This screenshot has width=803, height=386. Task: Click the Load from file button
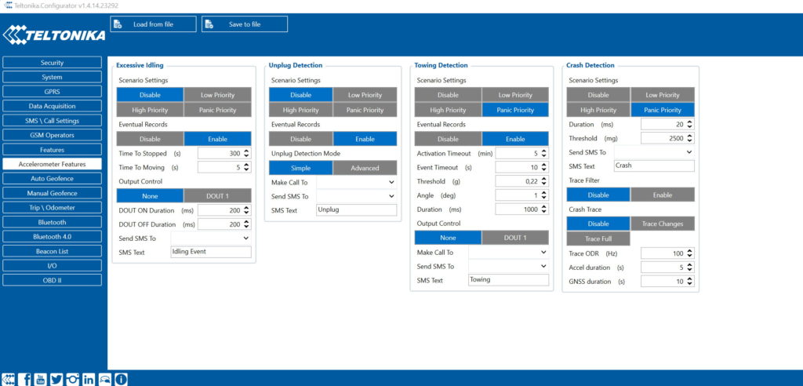[153, 24]
